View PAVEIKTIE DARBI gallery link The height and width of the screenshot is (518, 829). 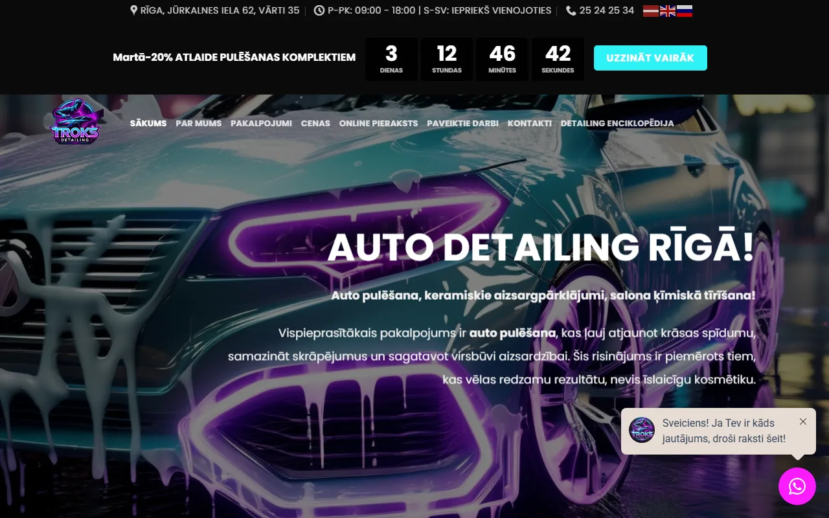462,123
